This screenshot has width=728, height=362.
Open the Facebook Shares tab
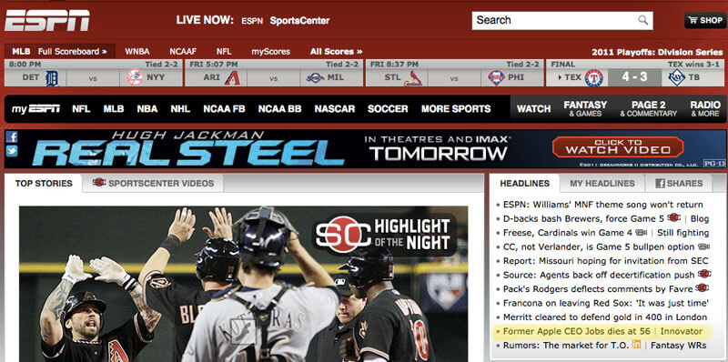tap(679, 184)
